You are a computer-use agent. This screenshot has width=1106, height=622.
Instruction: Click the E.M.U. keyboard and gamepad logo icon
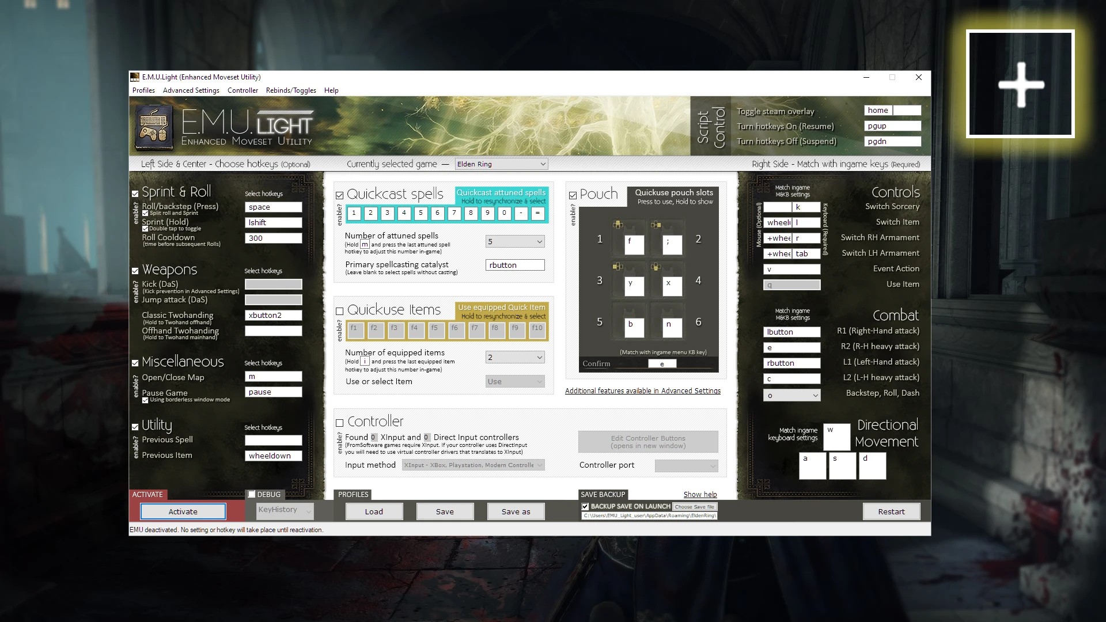pyautogui.click(x=154, y=127)
